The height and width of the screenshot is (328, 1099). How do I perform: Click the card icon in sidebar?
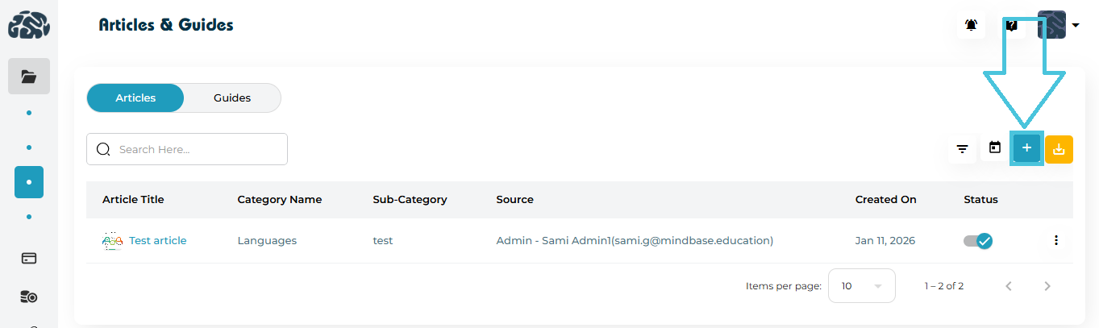point(29,259)
